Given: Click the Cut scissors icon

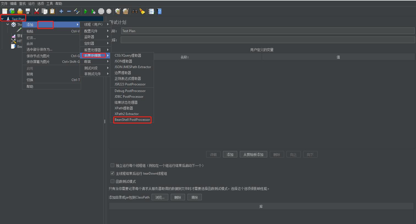Looking at the screenshot, I should coord(37,11).
